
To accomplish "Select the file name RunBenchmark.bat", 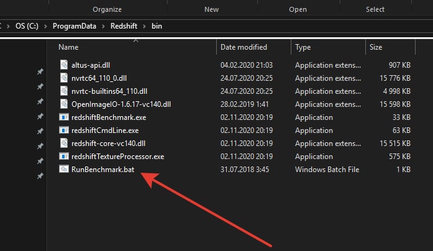I will 103,170.
